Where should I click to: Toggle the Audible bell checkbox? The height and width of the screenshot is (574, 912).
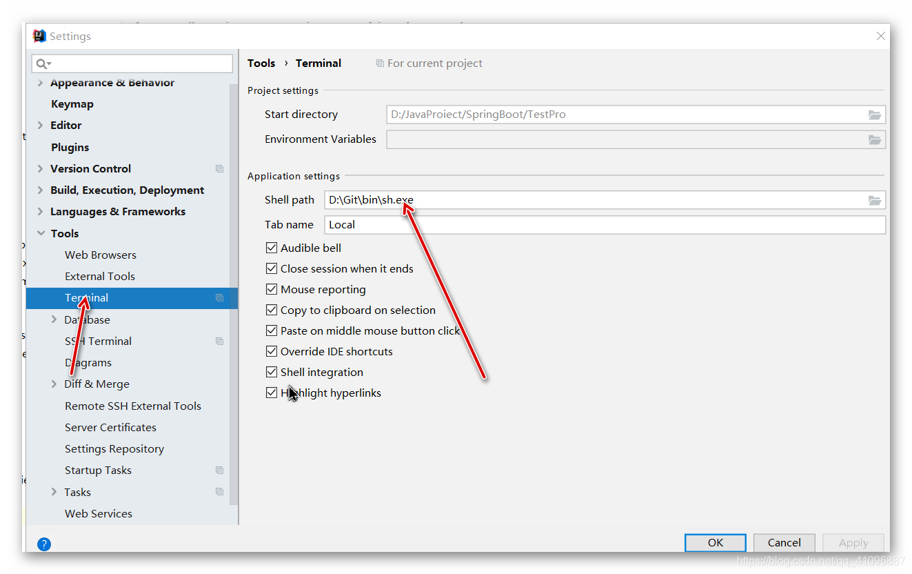pyautogui.click(x=272, y=248)
